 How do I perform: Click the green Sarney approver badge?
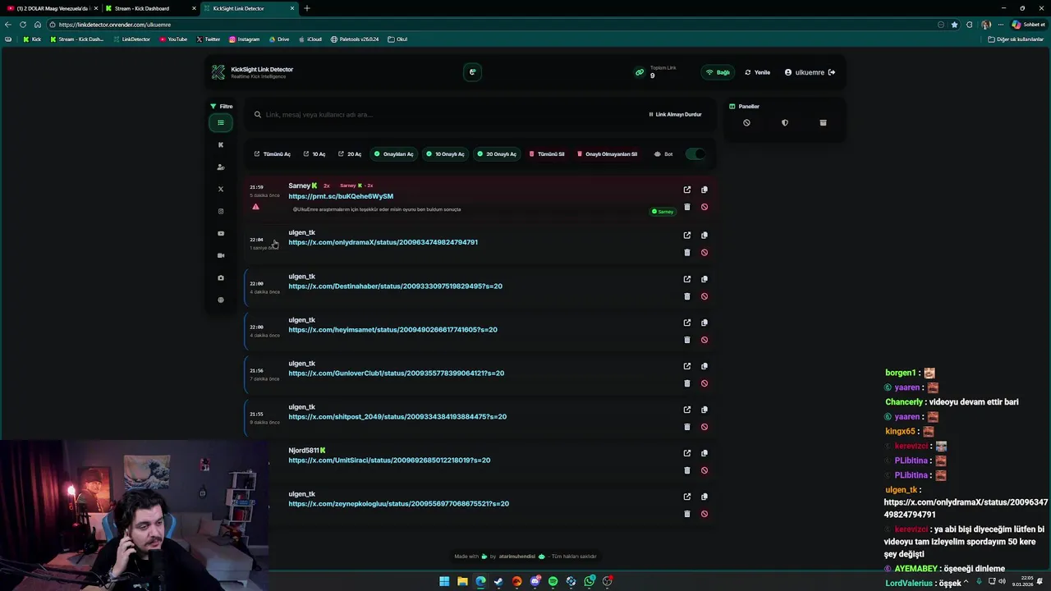663,211
